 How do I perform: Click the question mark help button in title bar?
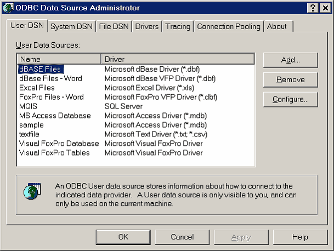312,8
